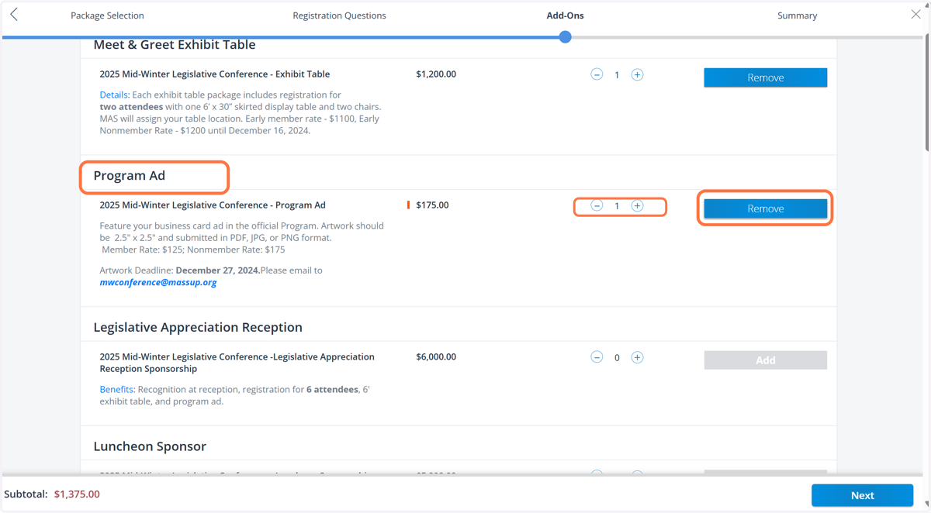Image resolution: width=931 pixels, height=513 pixels.
Task: Click the Program Ad price $175.00
Action: coord(432,205)
